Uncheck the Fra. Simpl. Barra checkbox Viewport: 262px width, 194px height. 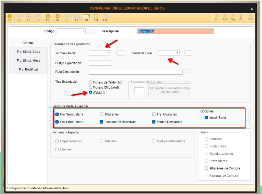coord(57,114)
